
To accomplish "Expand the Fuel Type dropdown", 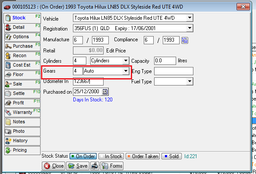I will tap(190, 81).
